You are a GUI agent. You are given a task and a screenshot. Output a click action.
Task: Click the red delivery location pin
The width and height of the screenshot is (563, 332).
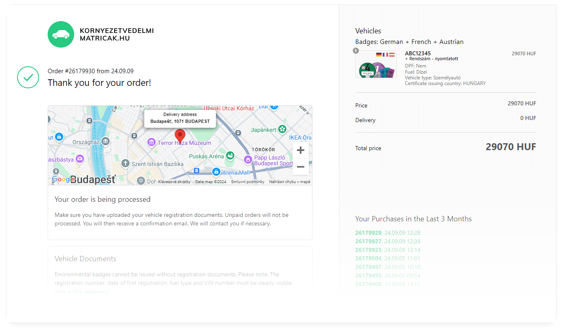click(180, 135)
